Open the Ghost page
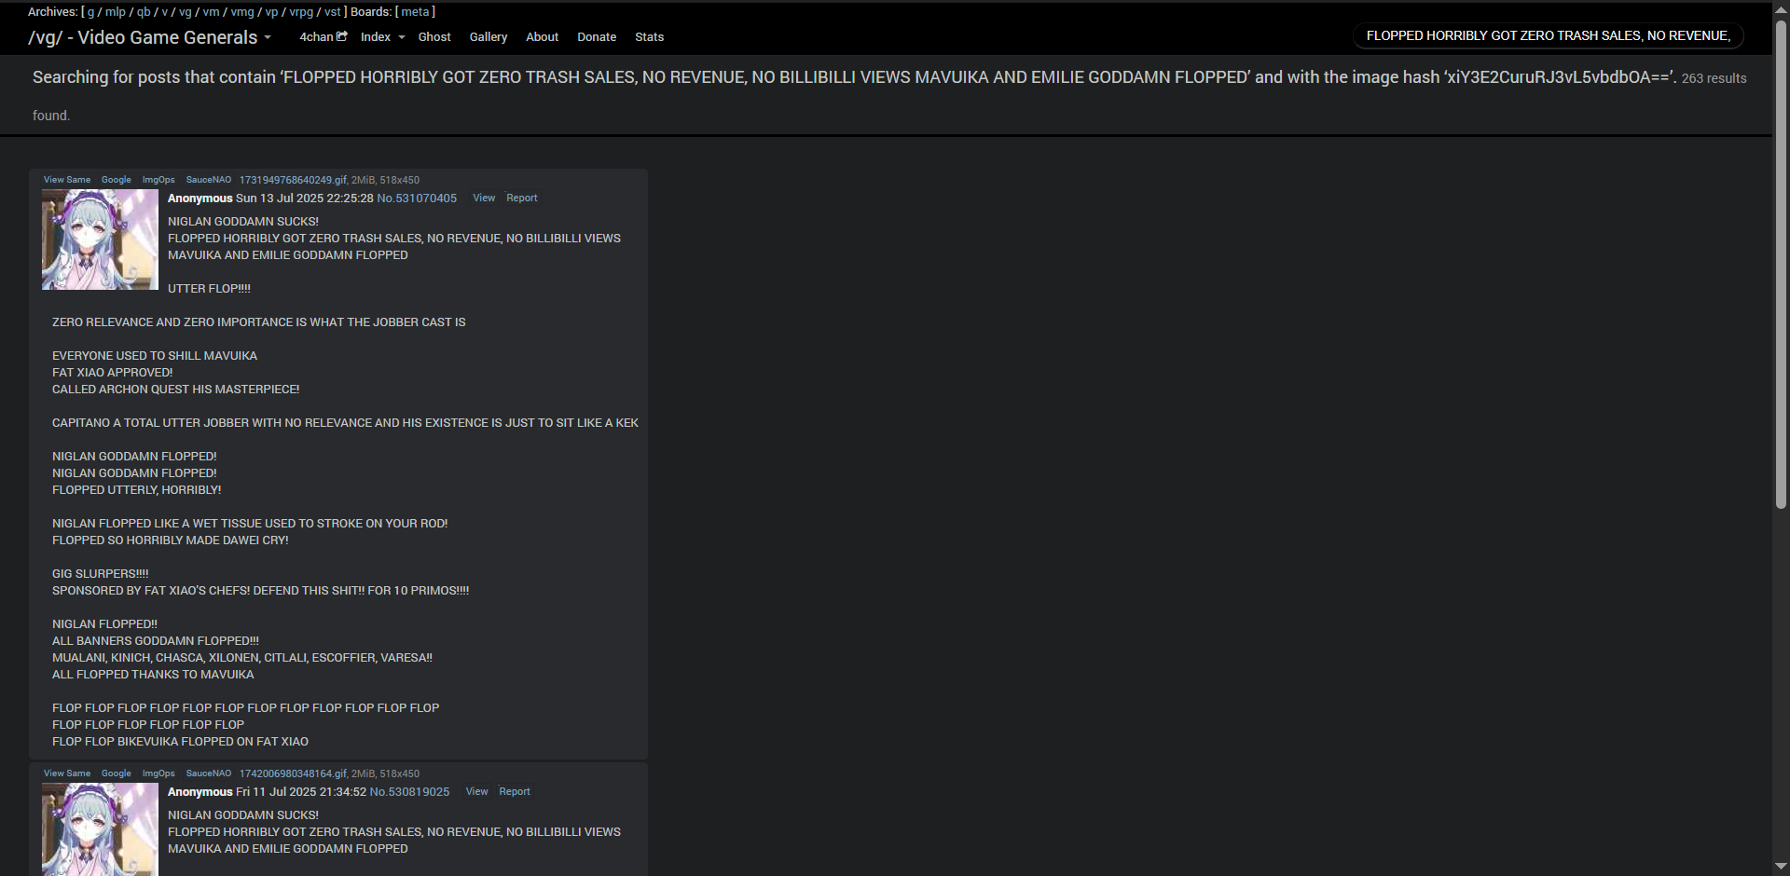Screen dimensions: 1790x876 [434, 37]
